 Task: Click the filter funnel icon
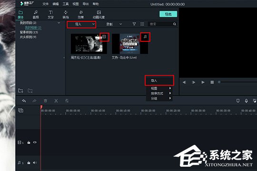point(134,24)
